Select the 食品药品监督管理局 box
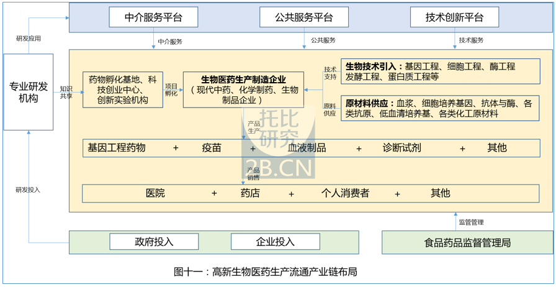This screenshot has width=556, height=287. [467, 242]
